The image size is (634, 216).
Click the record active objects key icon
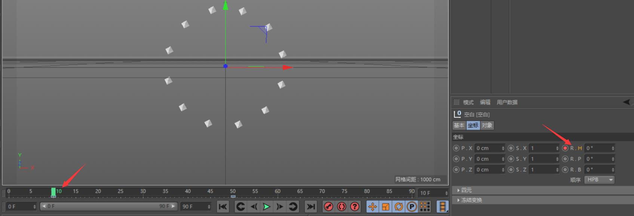[x=328, y=206]
